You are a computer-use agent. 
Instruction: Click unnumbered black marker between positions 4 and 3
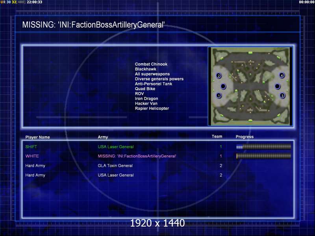[278, 86]
